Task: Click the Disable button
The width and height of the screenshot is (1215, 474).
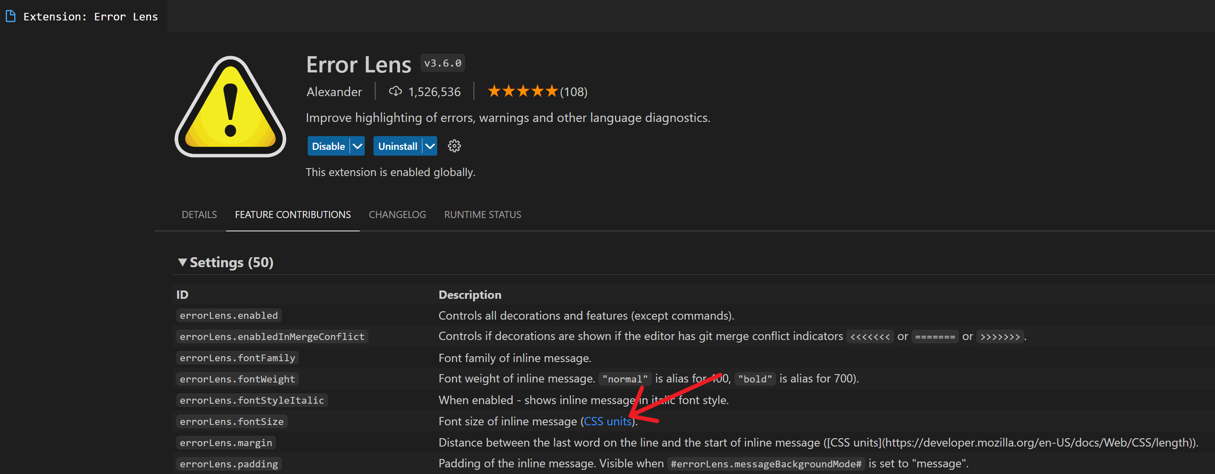Action: coord(328,146)
